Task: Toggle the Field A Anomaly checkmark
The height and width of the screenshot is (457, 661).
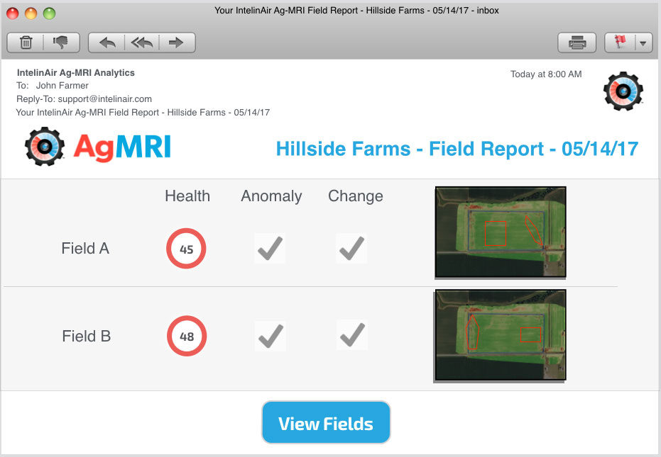Action: tap(270, 248)
